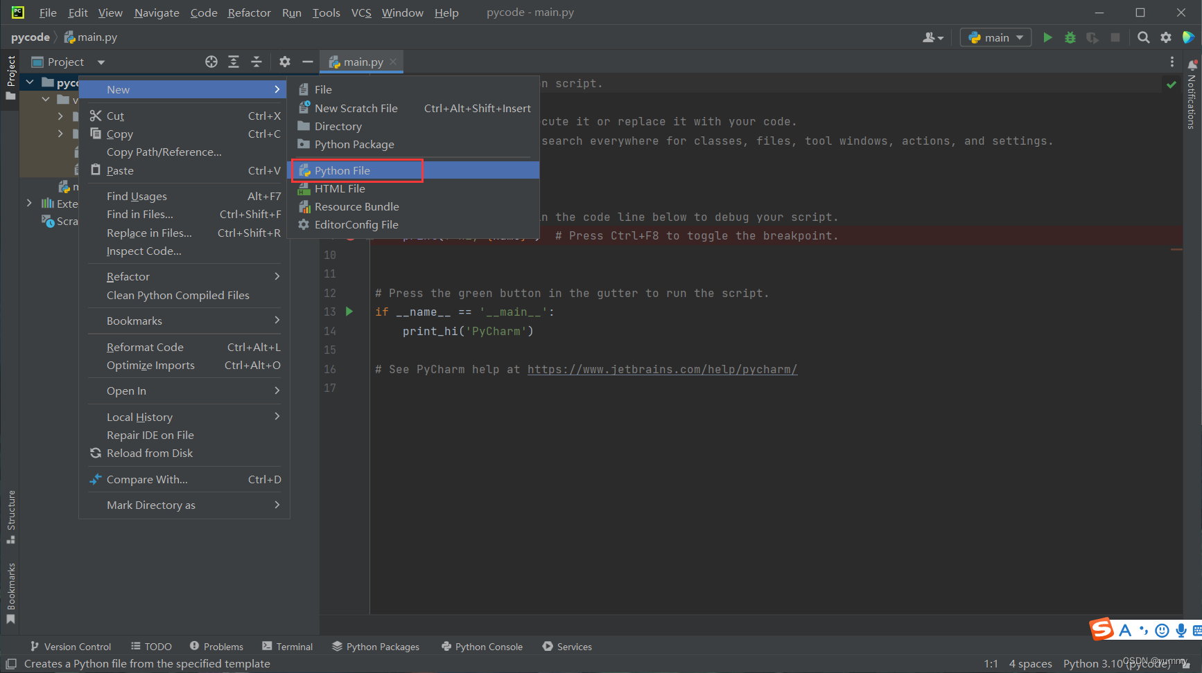This screenshot has width=1202, height=673.
Task: Select Python File in New submenu
Action: pos(414,170)
